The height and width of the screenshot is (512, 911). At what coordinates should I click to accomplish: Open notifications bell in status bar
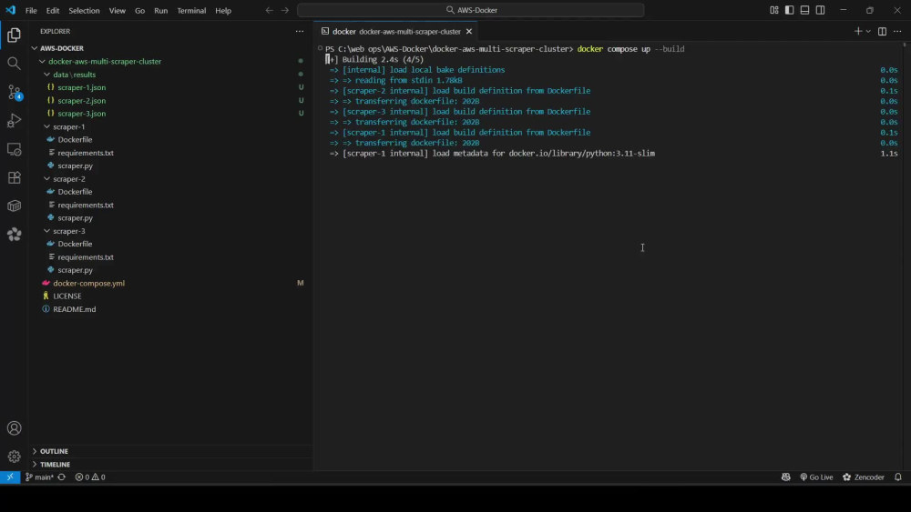[897, 477]
